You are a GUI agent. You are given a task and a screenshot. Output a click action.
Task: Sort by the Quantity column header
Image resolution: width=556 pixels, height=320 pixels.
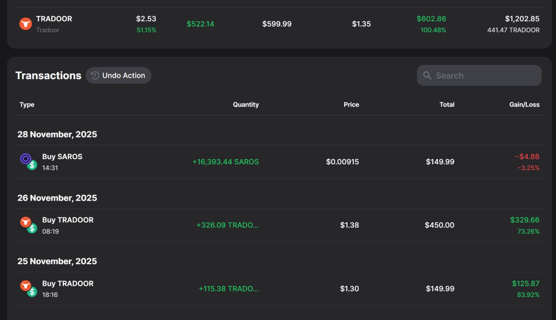point(245,104)
